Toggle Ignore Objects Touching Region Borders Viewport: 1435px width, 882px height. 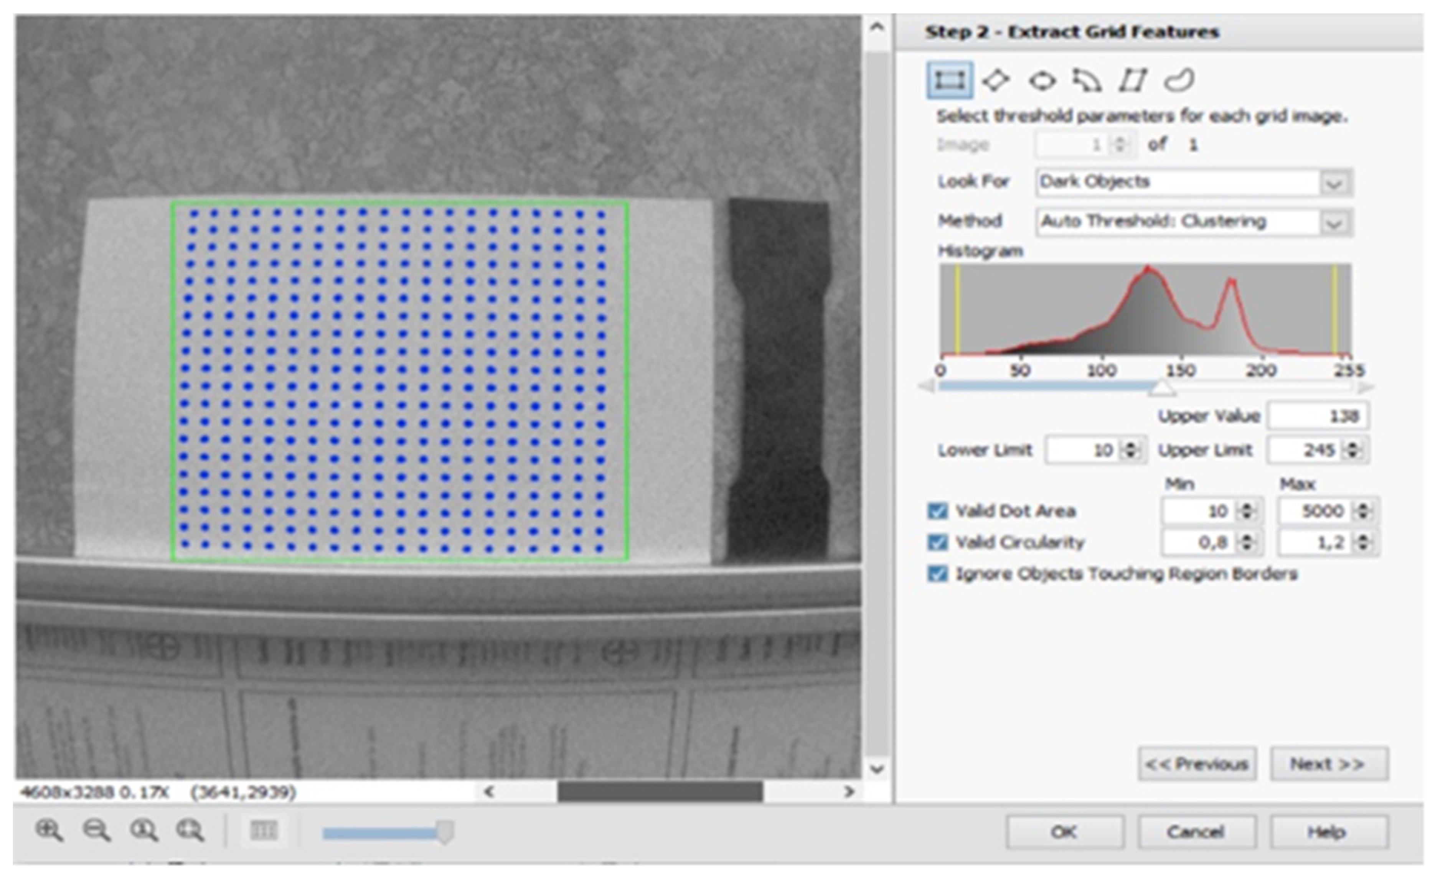(937, 574)
